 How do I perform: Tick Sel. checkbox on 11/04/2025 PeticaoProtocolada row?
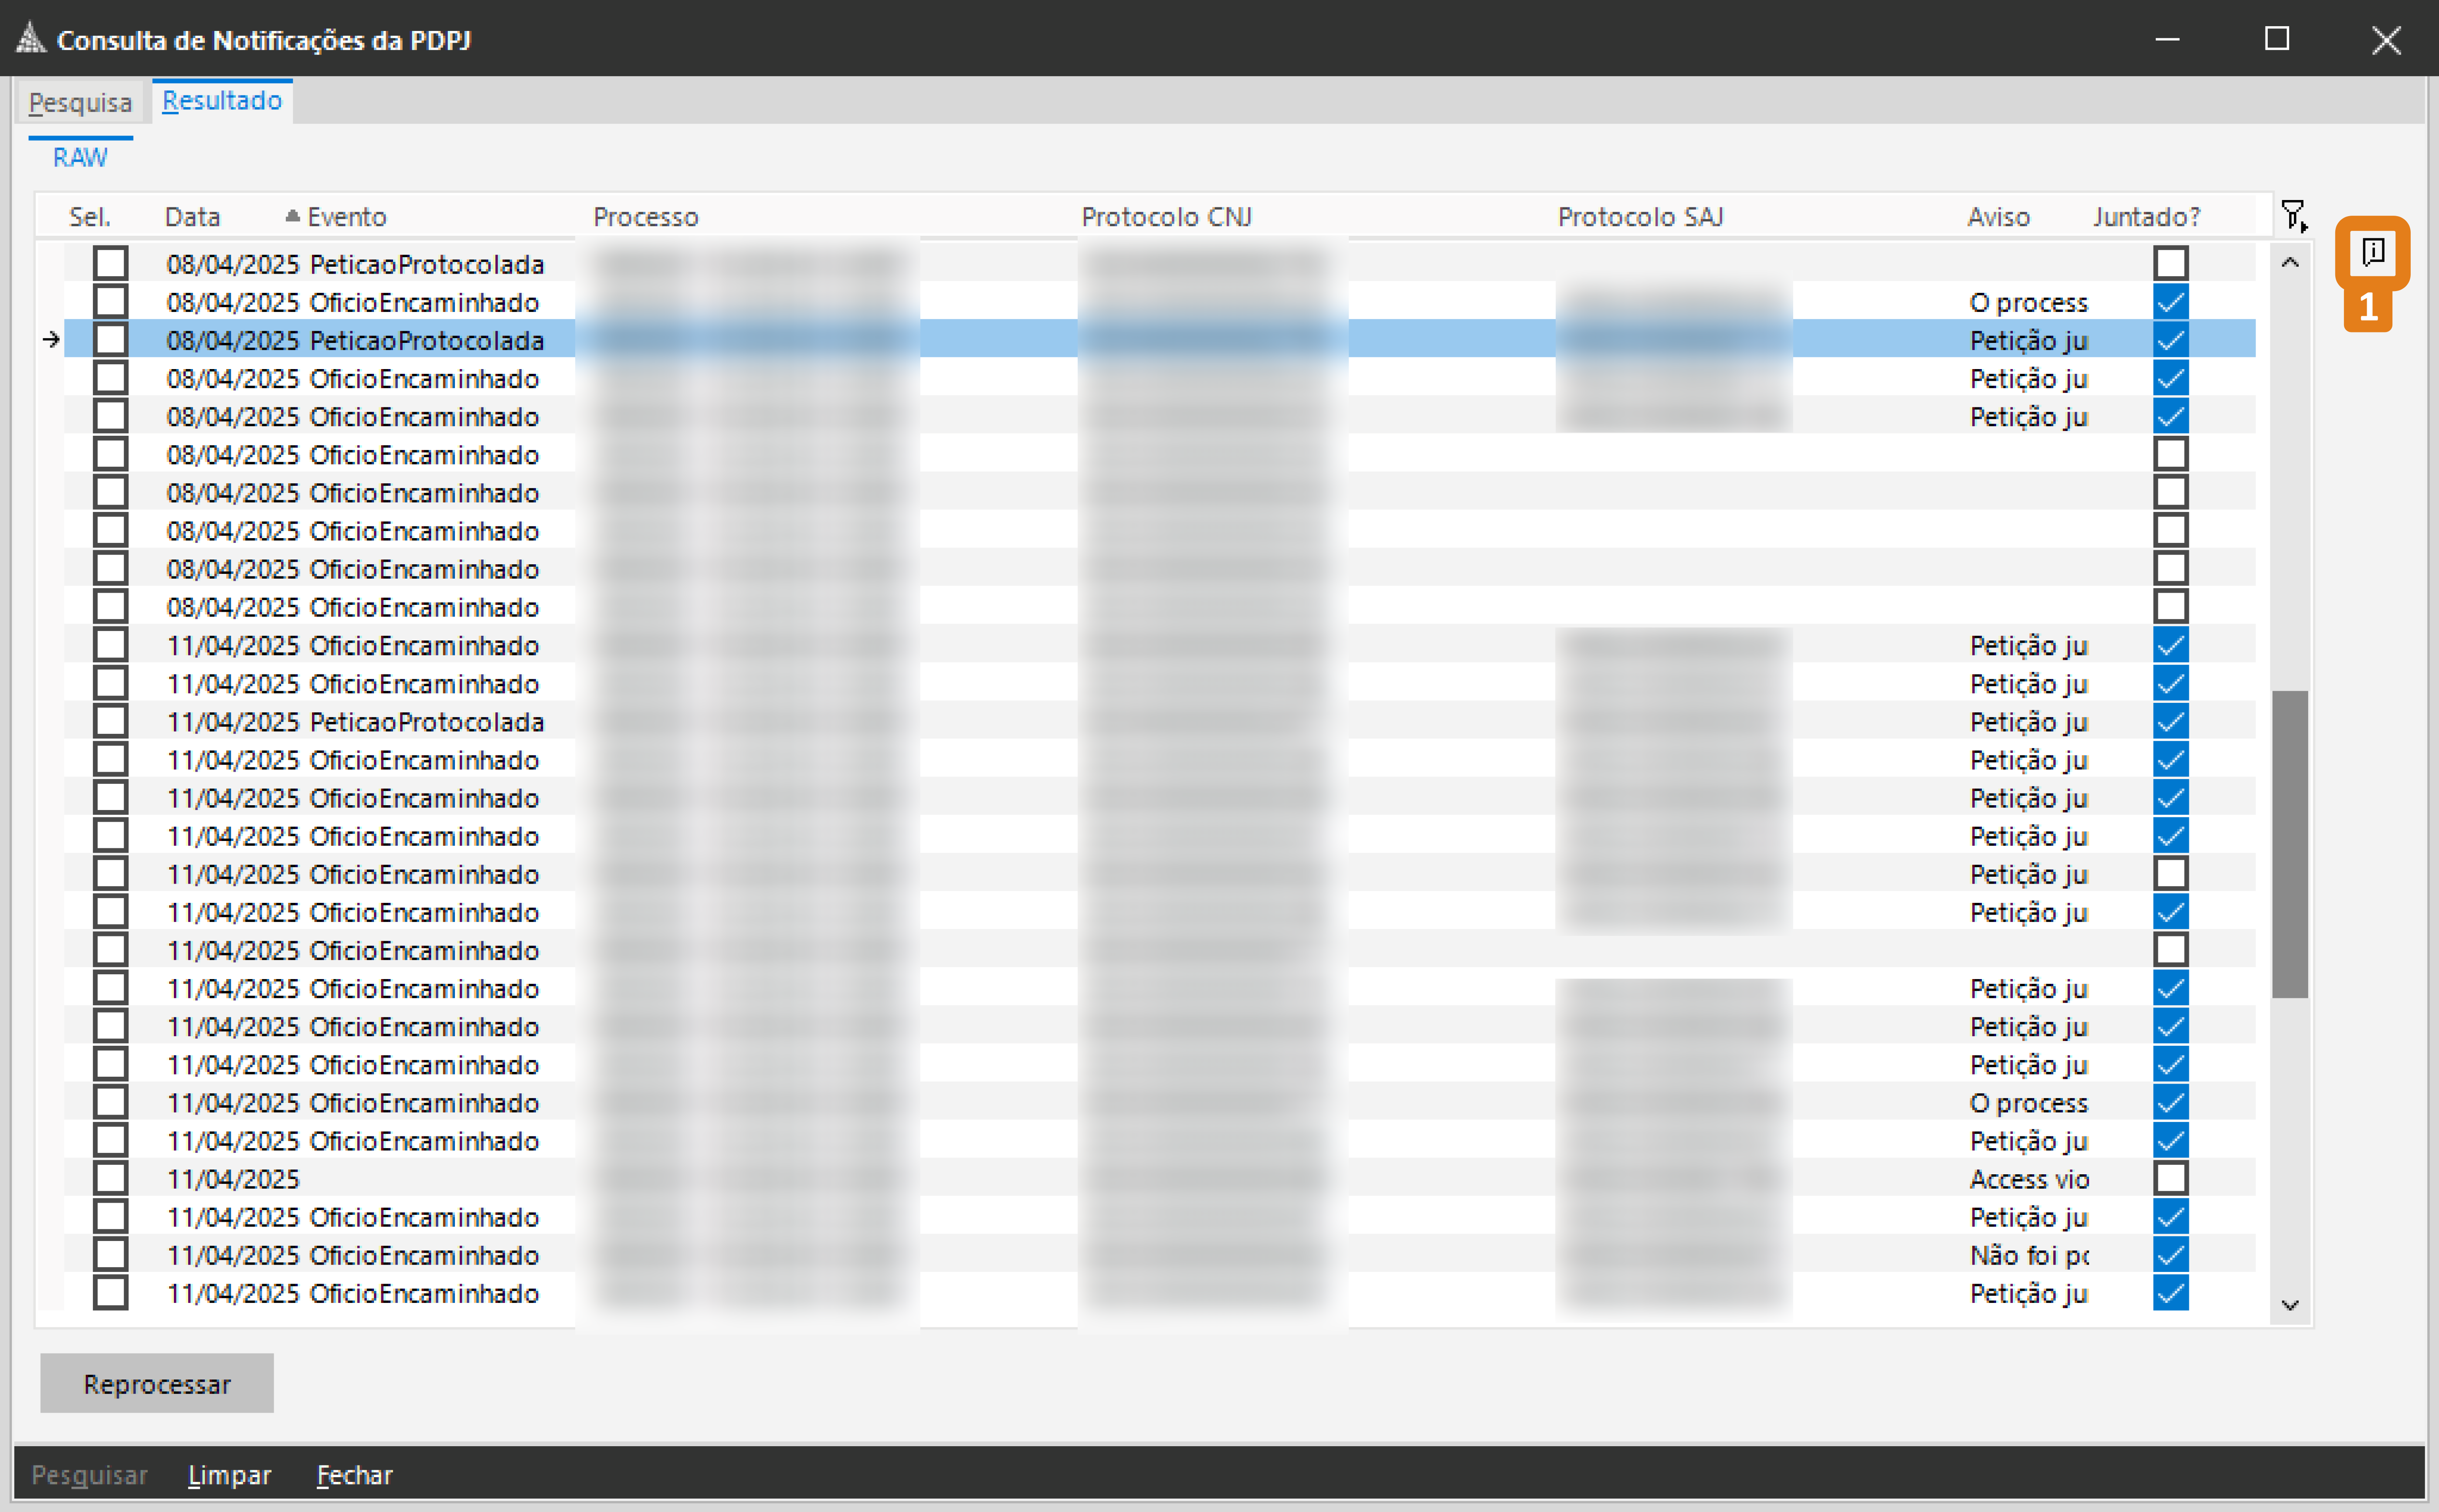110,721
